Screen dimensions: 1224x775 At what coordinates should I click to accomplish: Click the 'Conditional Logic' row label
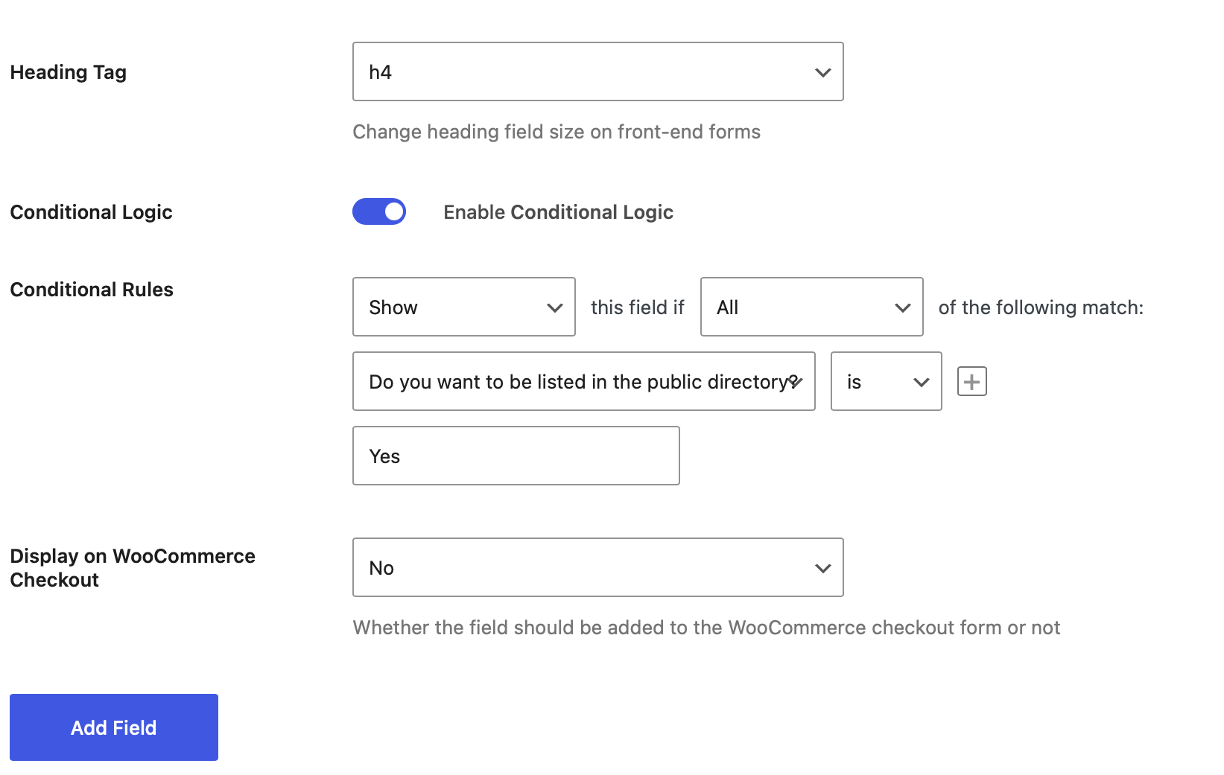click(91, 212)
